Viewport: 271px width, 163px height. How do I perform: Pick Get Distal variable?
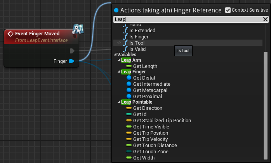(141, 78)
